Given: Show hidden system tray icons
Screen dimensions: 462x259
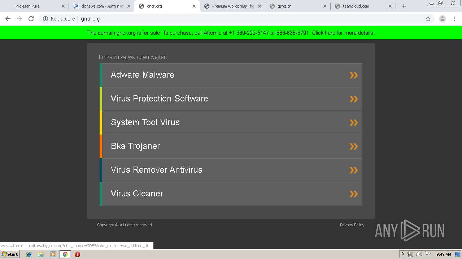Looking at the screenshot, I should coord(402,254).
